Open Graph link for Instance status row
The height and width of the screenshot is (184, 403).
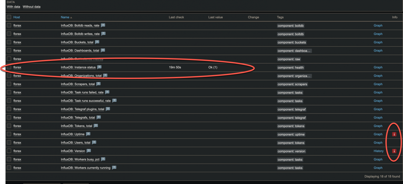pyautogui.click(x=378, y=67)
